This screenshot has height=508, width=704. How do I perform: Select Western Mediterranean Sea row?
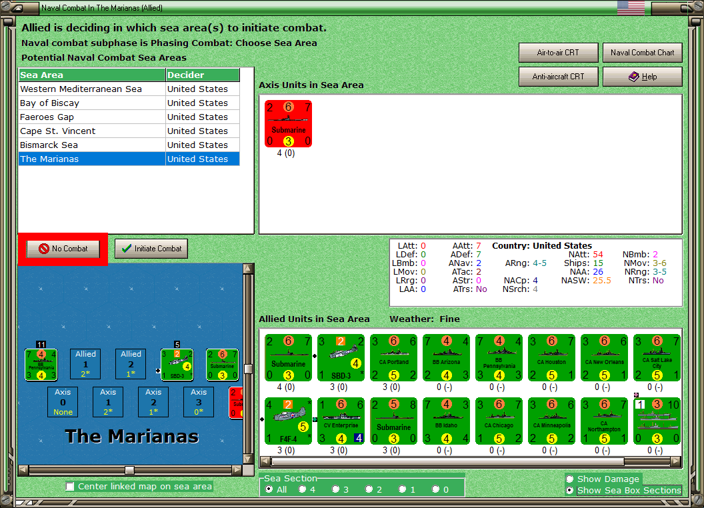point(129,89)
